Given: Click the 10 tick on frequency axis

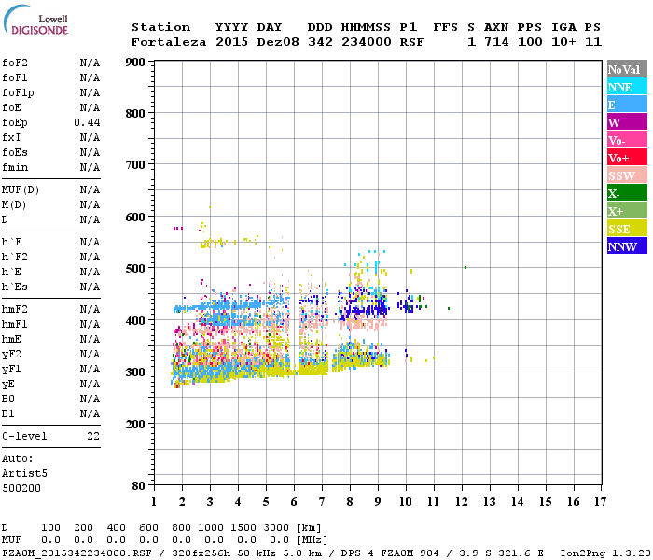Looking at the screenshot, I should (x=406, y=502).
